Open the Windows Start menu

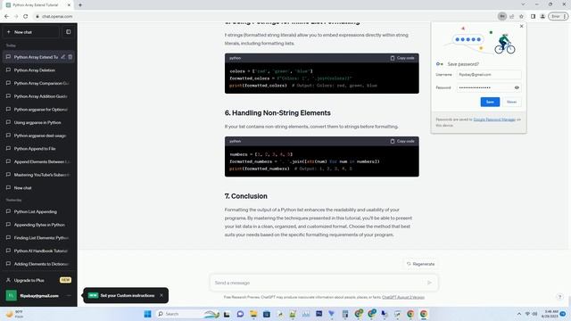click(147, 314)
